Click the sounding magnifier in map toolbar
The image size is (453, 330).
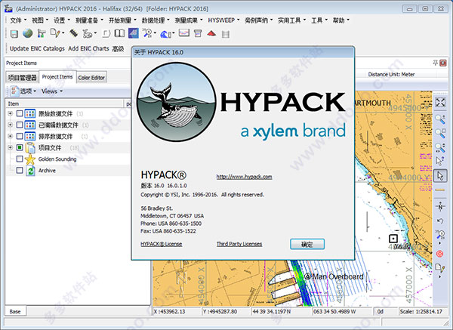(440, 234)
